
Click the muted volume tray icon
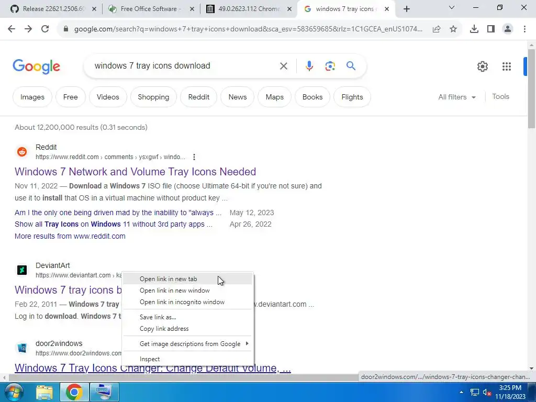tap(487, 392)
